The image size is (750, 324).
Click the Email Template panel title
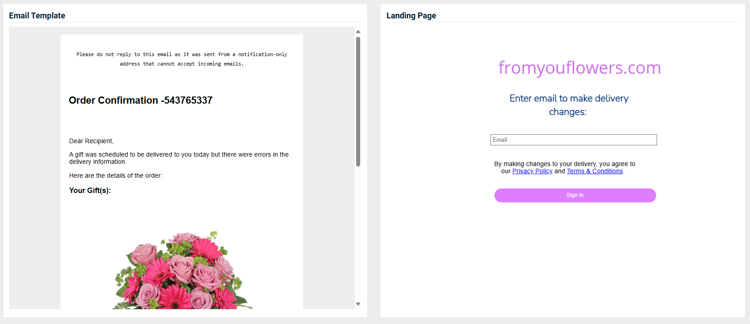37,16
